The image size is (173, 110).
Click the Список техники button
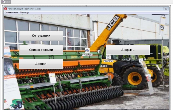pos(41,50)
